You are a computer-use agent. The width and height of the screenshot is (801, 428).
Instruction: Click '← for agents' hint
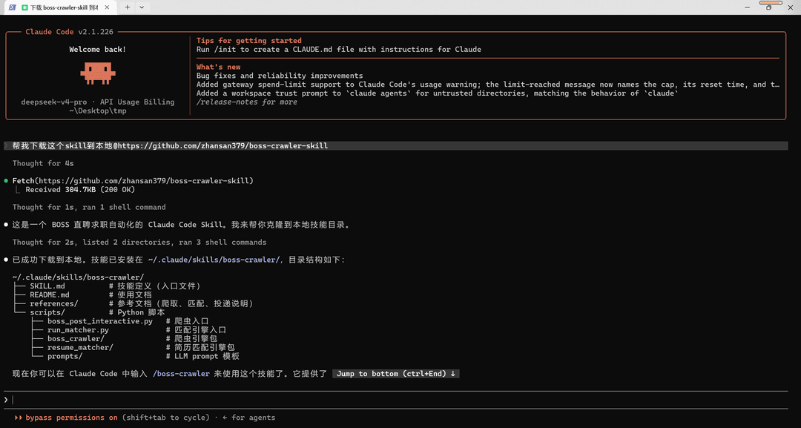[x=248, y=418]
